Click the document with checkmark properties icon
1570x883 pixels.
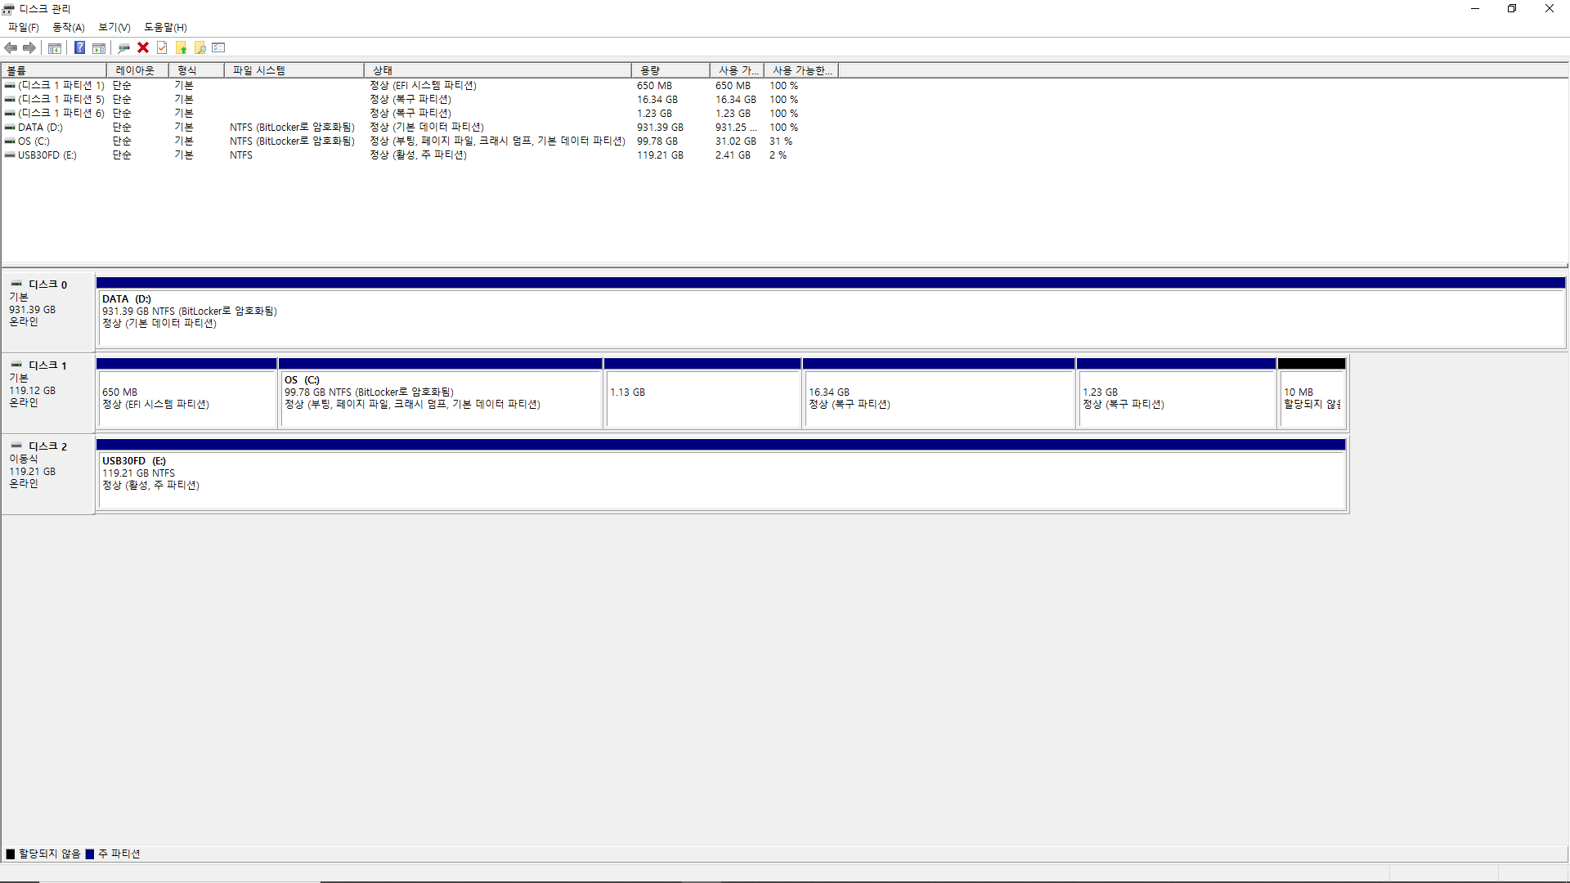click(x=162, y=48)
